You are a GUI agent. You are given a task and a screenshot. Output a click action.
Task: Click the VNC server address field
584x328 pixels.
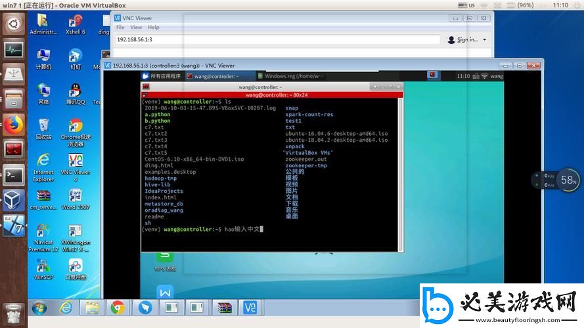[277, 39]
